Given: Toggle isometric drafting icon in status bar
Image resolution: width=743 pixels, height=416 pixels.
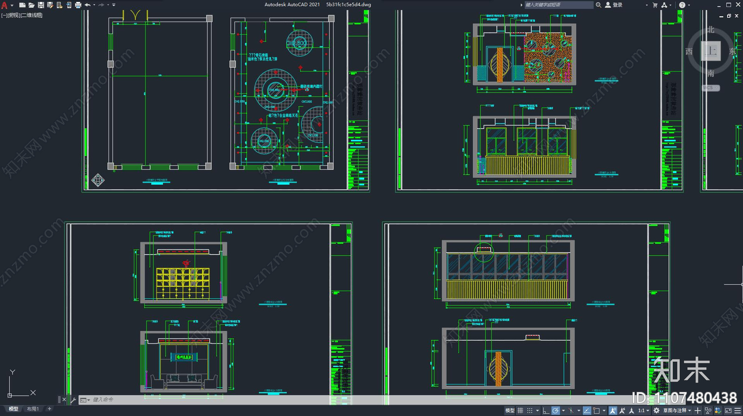Looking at the screenshot, I should [x=571, y=410].
